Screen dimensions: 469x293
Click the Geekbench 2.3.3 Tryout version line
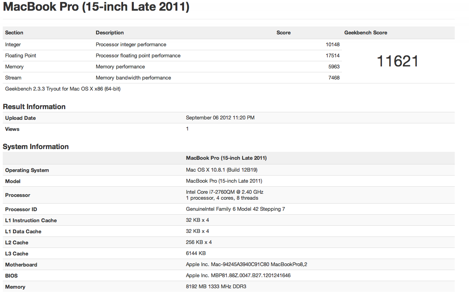click(x=63, y=89)
